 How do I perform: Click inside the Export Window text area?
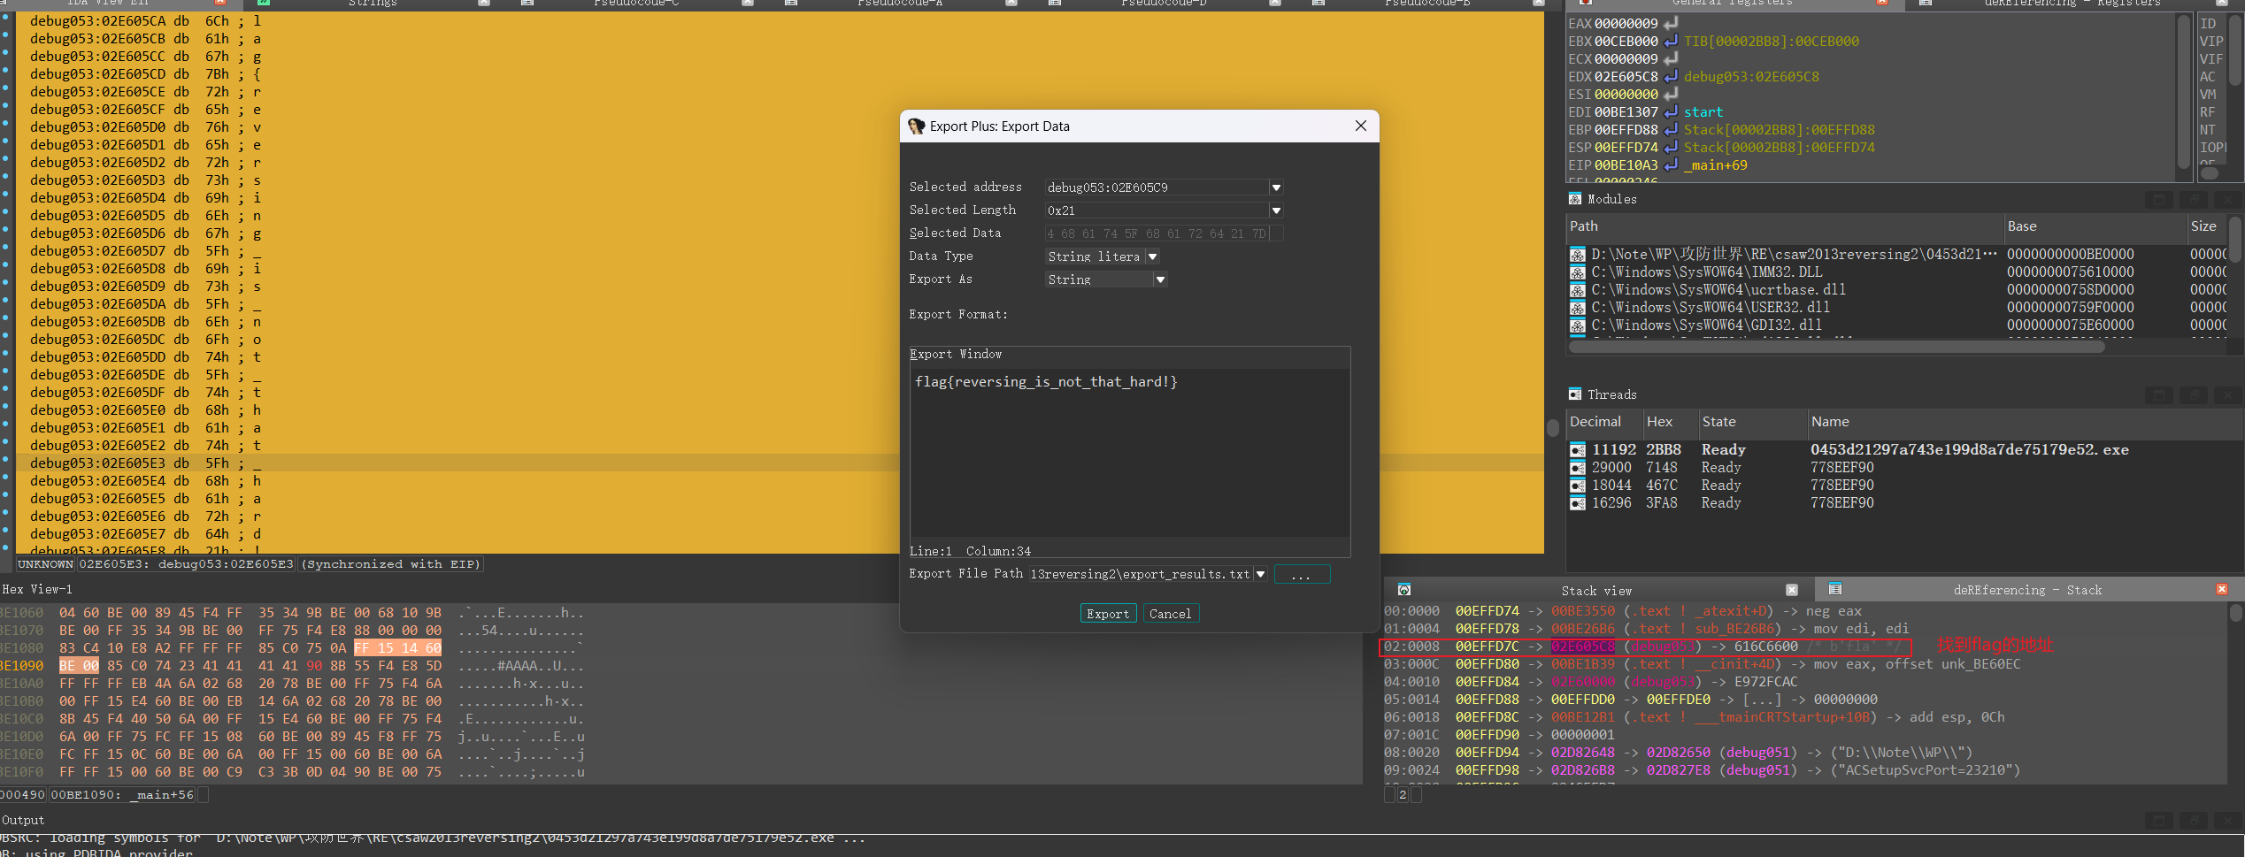[x=1130, y=451]
